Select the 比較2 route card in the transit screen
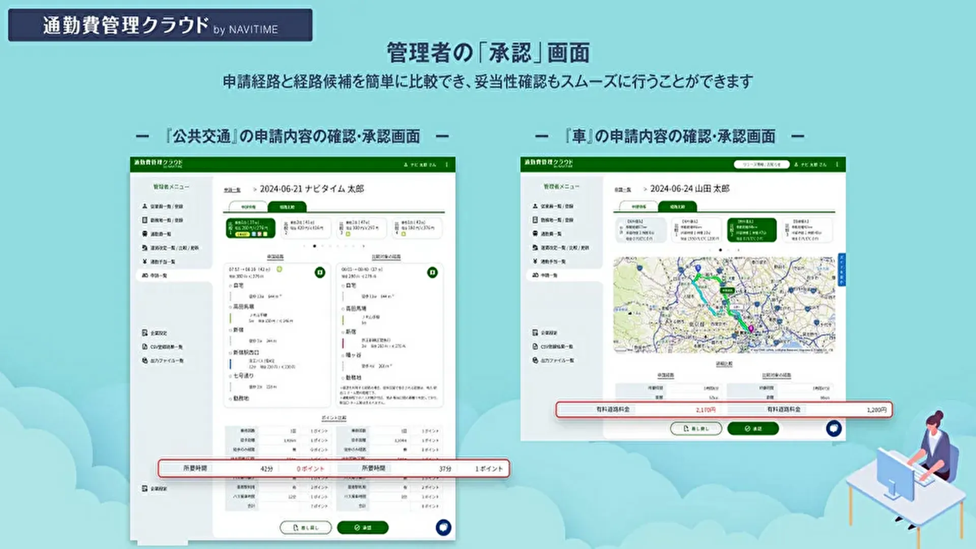This screenshot has height=549, width=976. pos(306,228)
